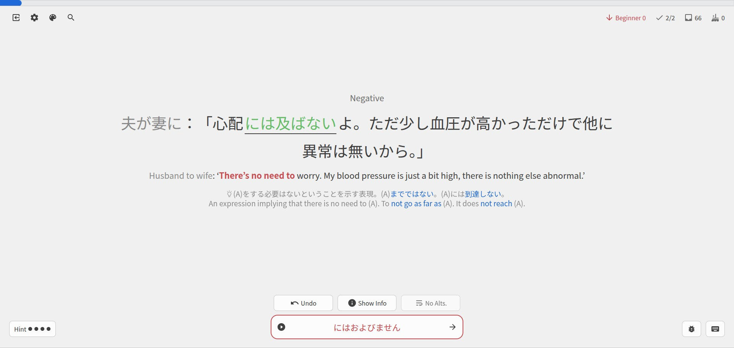Play audio with the play button

tap(281, 327)
